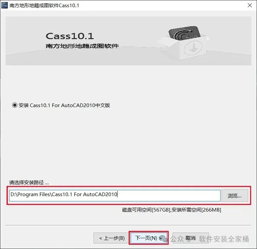The height and width of the screenshot is (249, 257).
Task: Proceed with the 下一页(N) button
Action: pos(149,238)
